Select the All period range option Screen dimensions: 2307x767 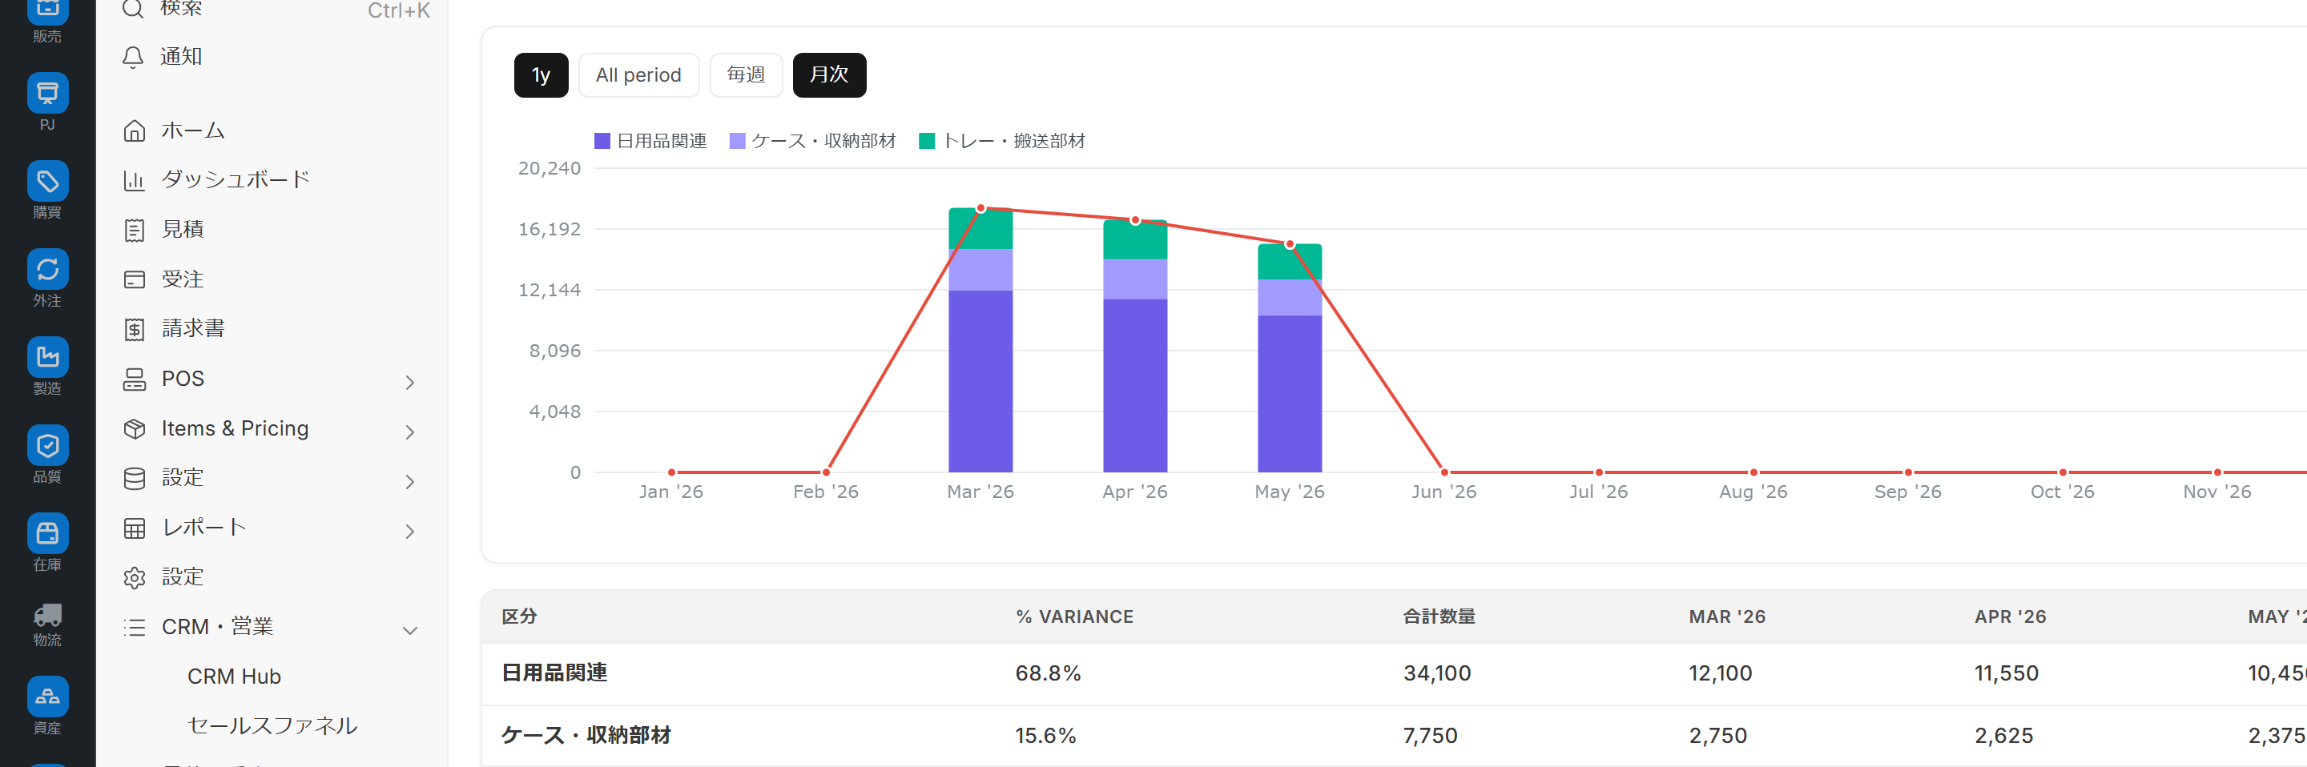tap(638, 75)
